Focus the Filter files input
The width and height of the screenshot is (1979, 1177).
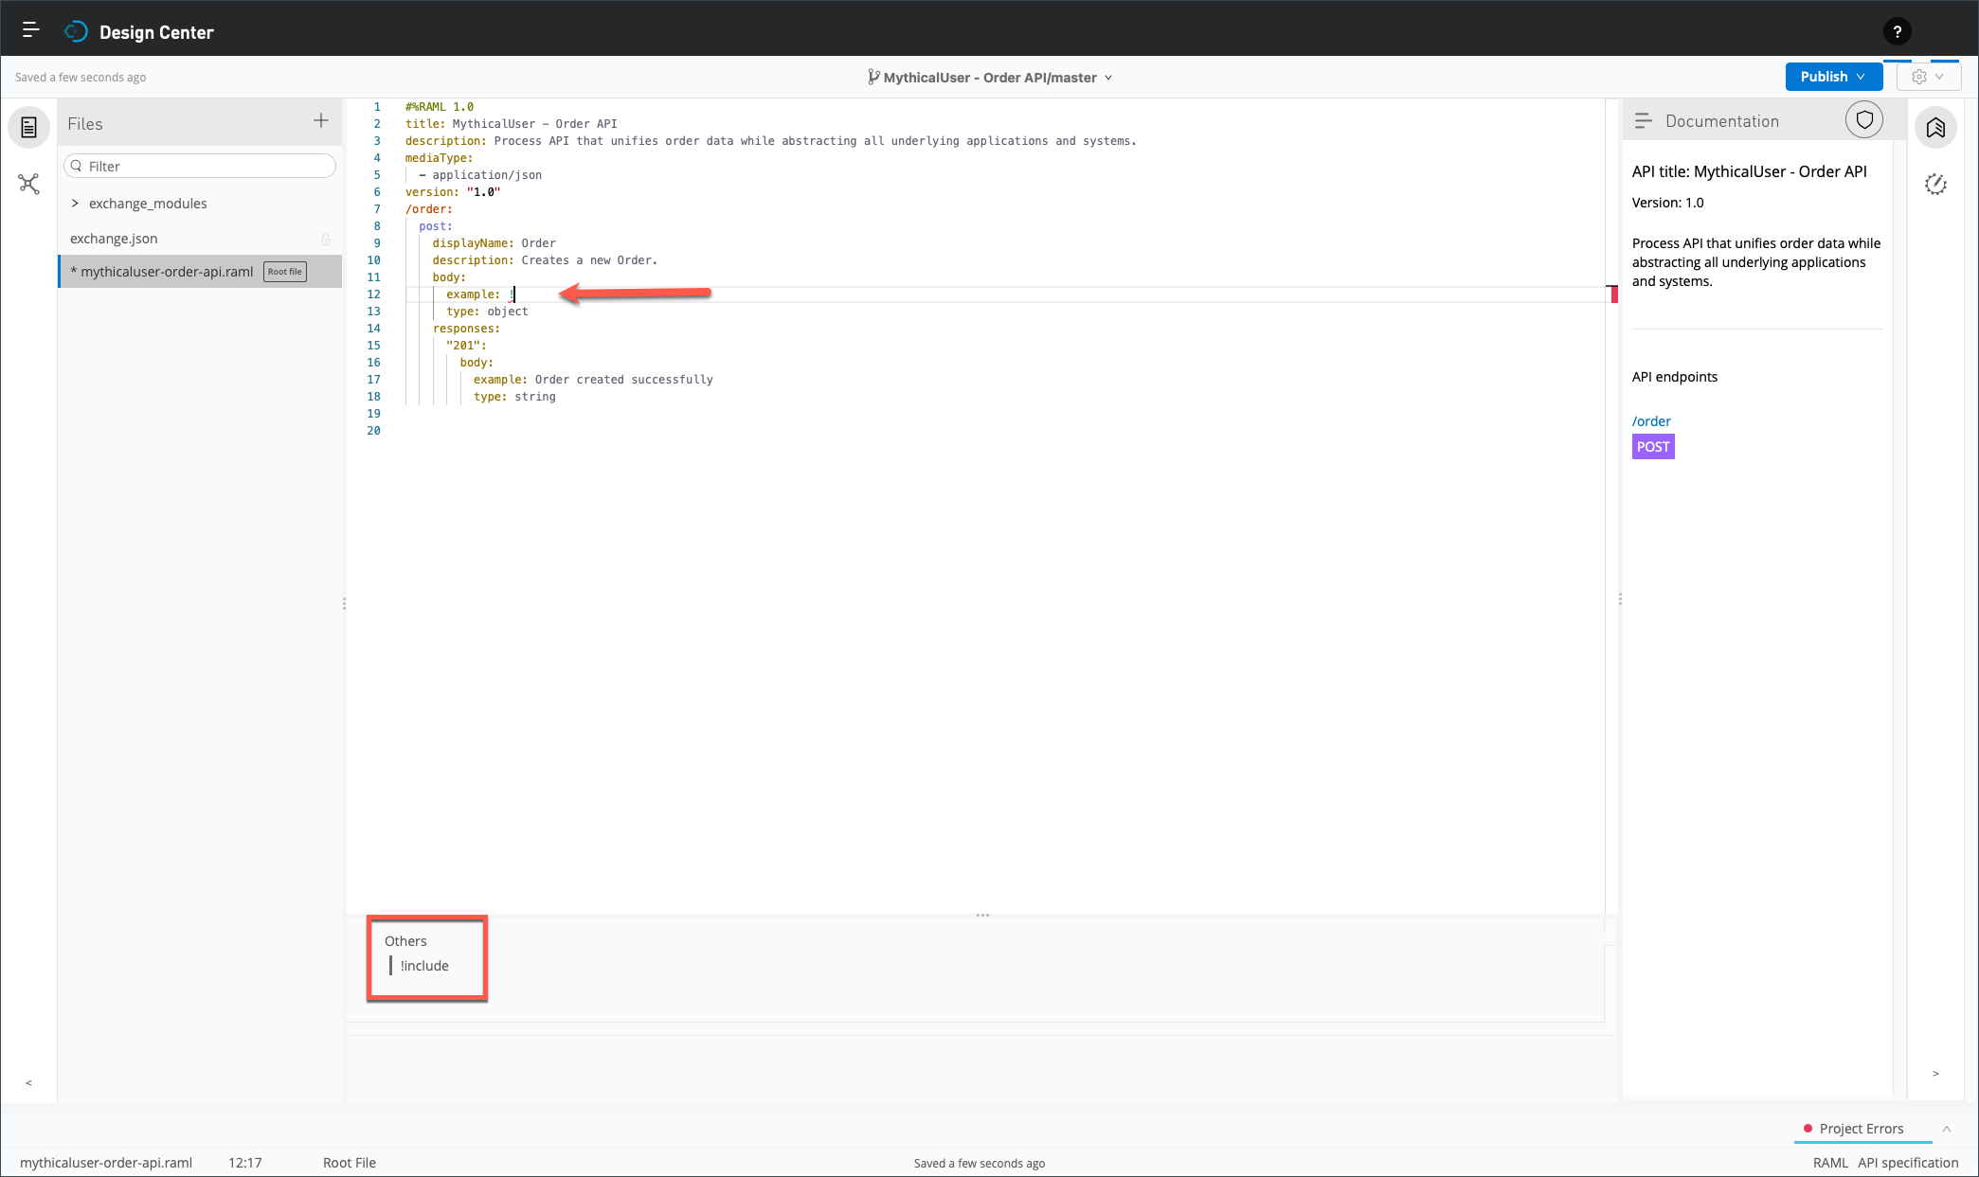[200, 166]
